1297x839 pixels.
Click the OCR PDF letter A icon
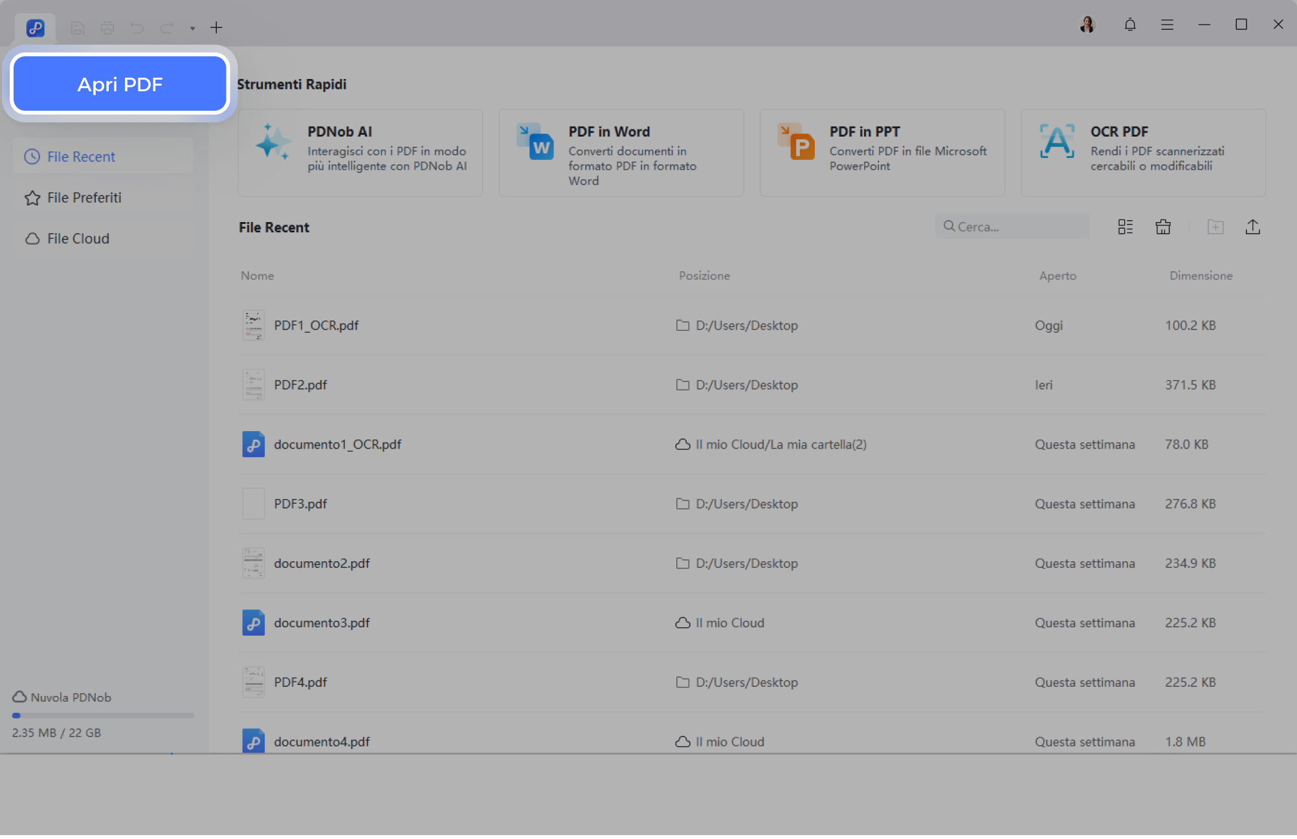pos(1057,141)
